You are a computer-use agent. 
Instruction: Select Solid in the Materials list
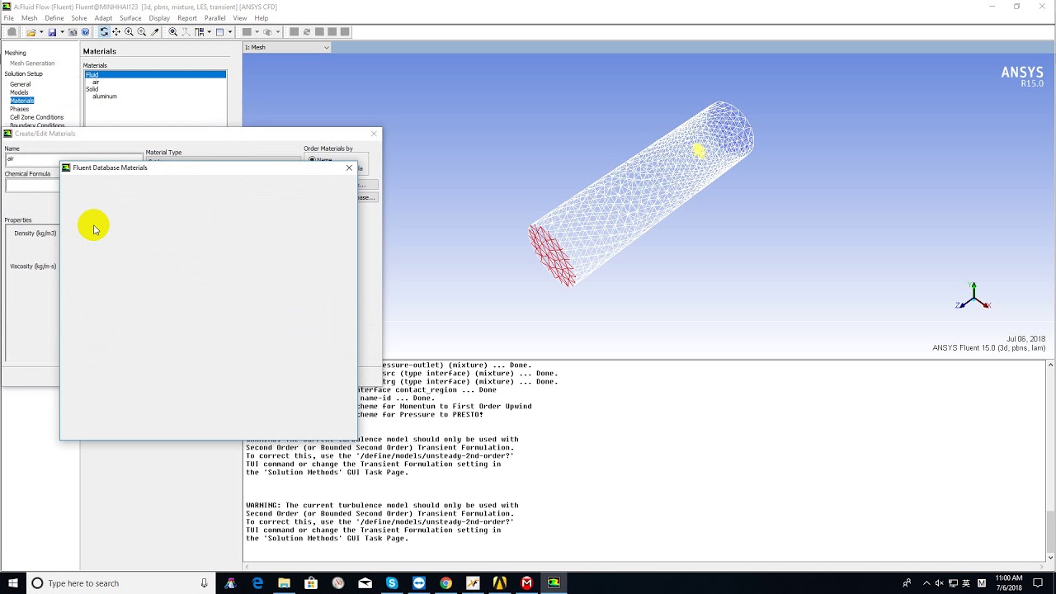point(92,89)
